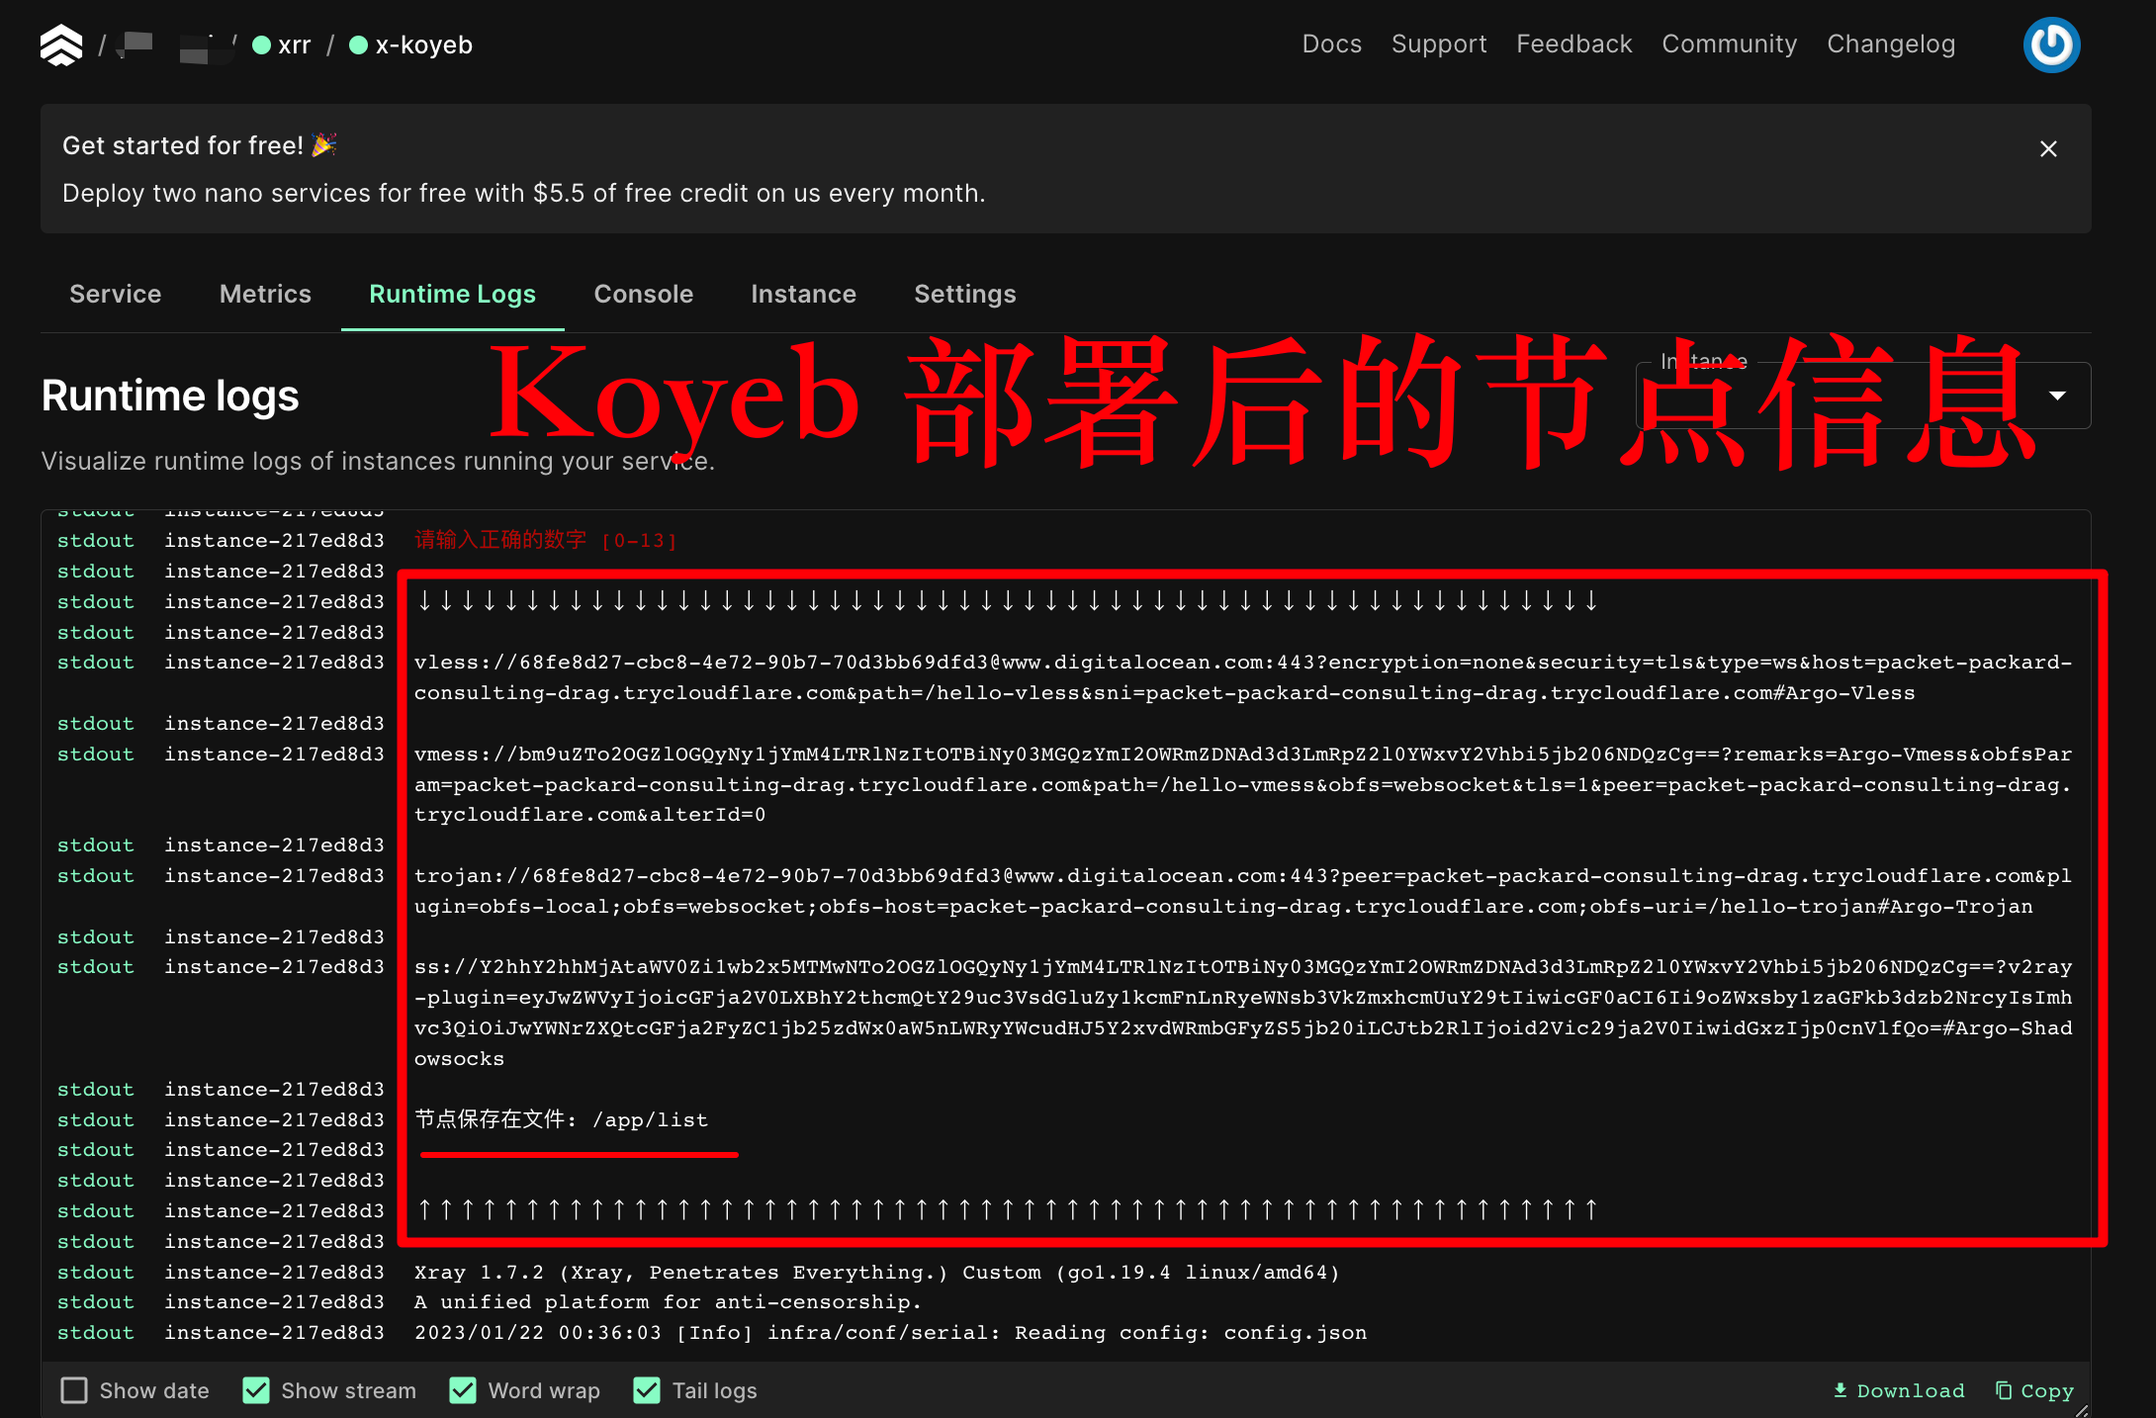This screenshot has height=1418, width=2156.
Task: Click the xrr app breadcrumb
Action: pos(282,44)
